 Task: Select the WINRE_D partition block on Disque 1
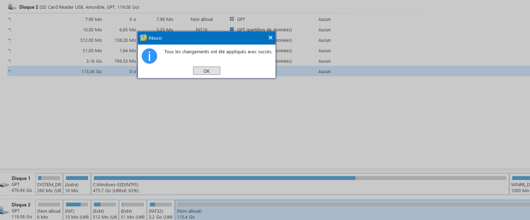(520, 184)
